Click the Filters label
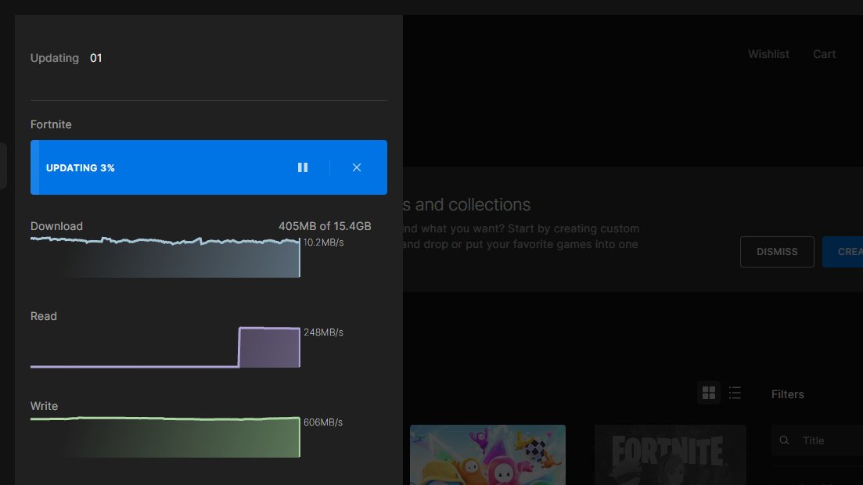The height and width of the screenshot is (485, 863). tap(788, 394)
